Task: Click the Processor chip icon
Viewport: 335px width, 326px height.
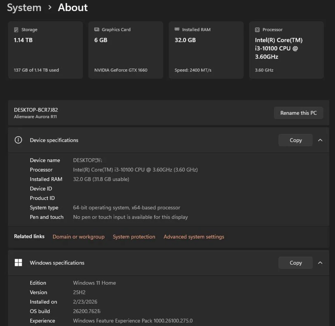Action: pyautogui.click(x=257, y=29)
